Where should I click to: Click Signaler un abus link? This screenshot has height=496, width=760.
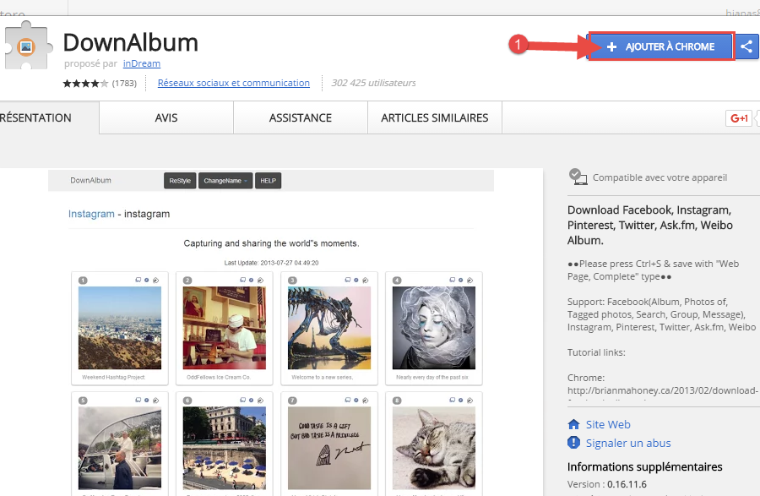(x=628, y=443)
